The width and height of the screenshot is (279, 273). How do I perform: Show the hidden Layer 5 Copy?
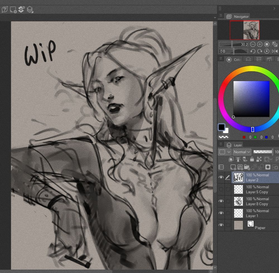pyautogui.click(x=221, y=189)
